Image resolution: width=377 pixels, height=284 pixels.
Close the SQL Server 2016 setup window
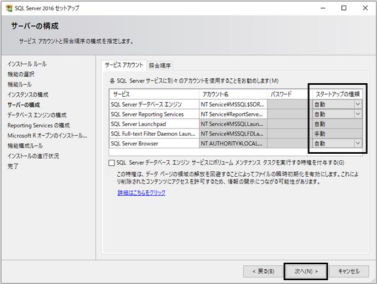point(365,8)
